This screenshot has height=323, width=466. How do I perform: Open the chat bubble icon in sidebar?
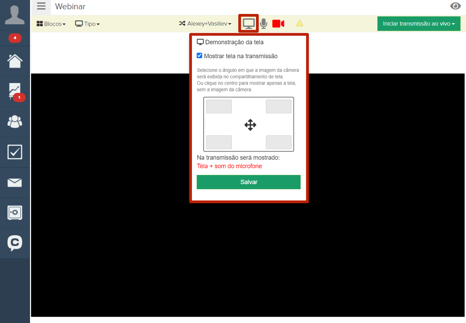(15, 243)
